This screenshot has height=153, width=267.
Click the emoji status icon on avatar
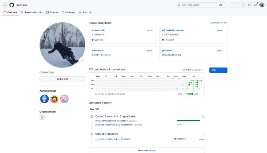coord(82,60)
